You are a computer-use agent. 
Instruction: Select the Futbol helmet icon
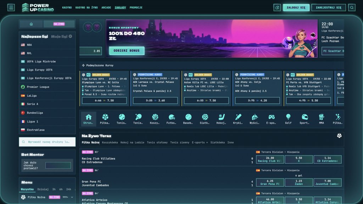[x=171, y=119]
